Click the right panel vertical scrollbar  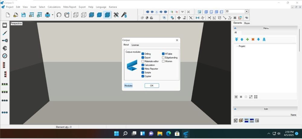tap(299, 40)
